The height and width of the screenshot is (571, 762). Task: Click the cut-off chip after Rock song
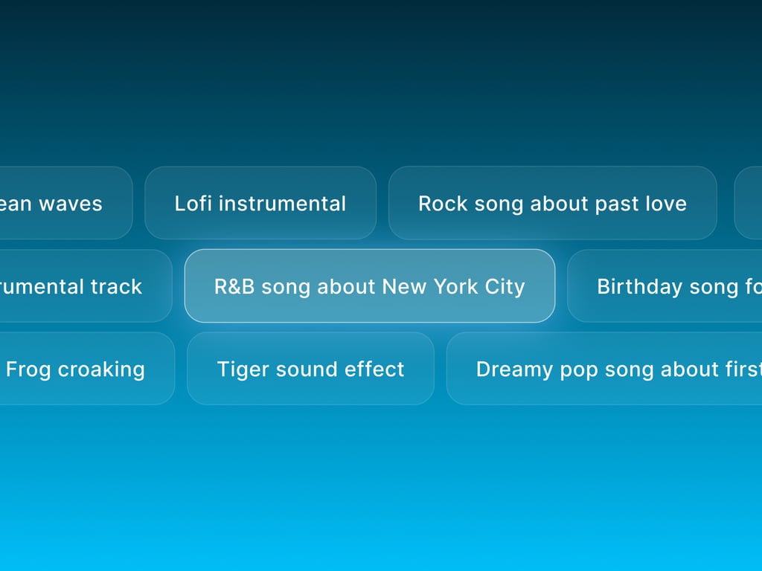tap(749, 203)
